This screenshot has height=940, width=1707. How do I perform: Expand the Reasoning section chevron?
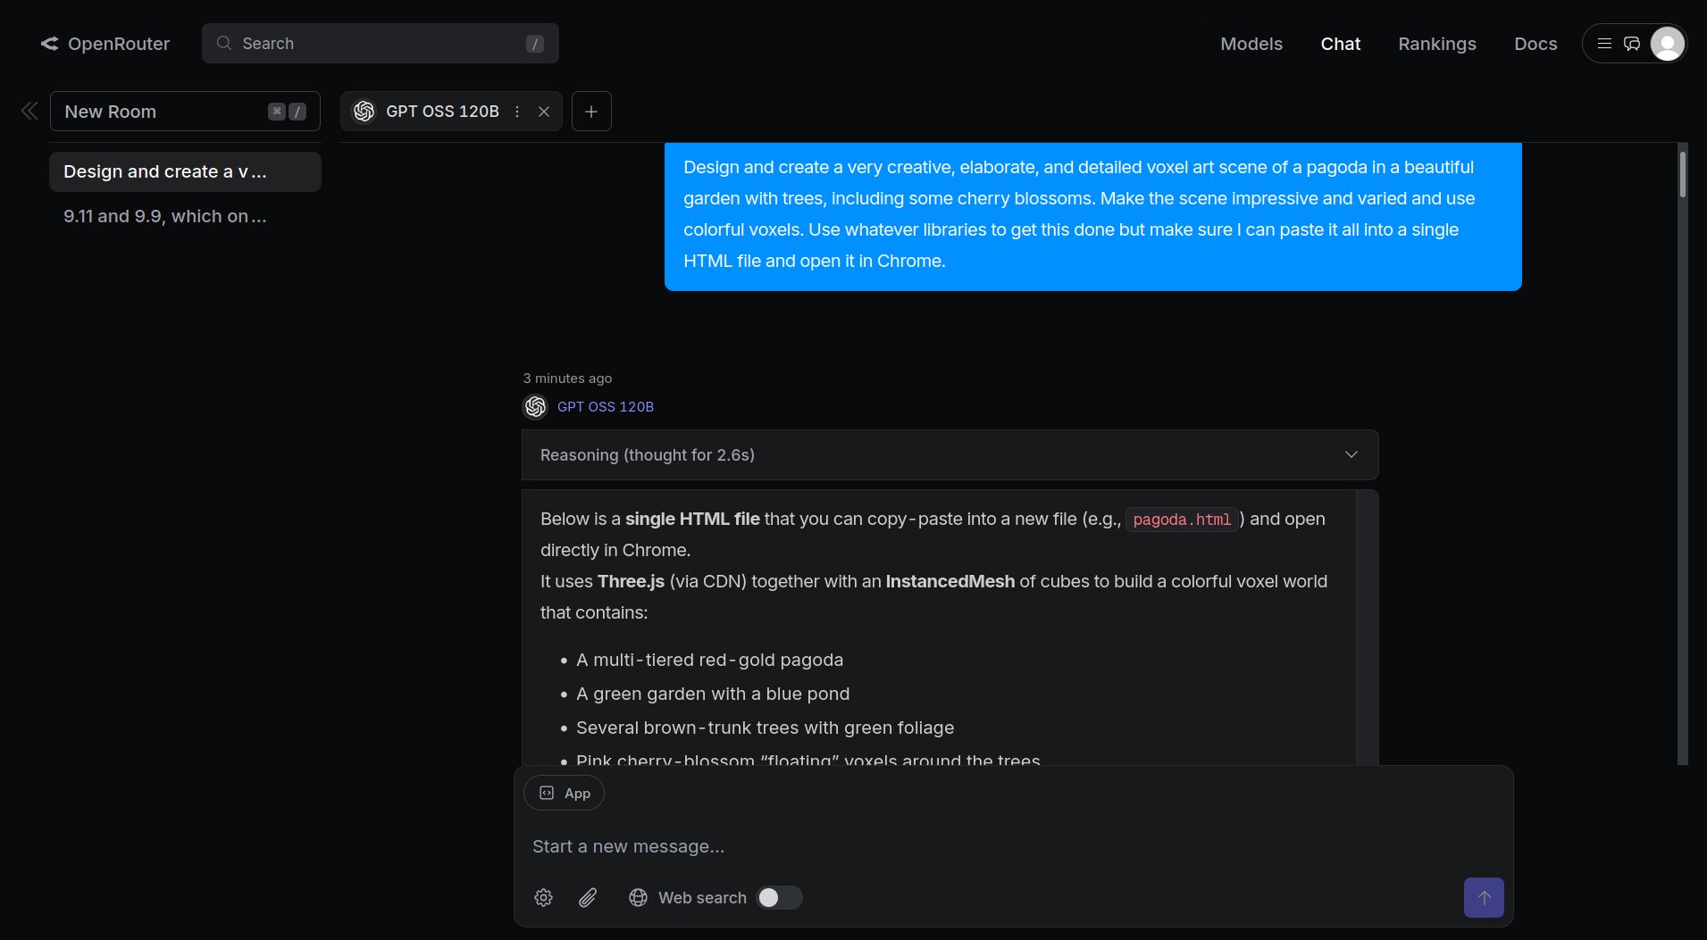[1351, 455]
